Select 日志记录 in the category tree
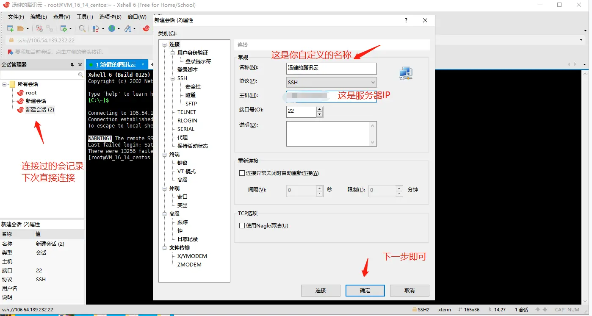Viewport: 592px width, 316px height. pos(188,239)
